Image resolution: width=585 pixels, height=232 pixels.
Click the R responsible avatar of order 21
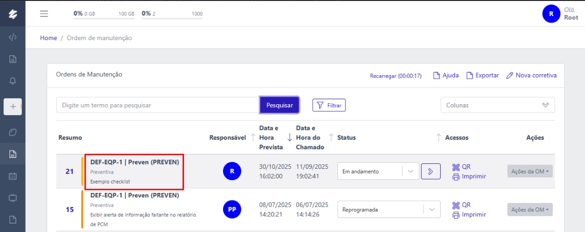[232, 171]
